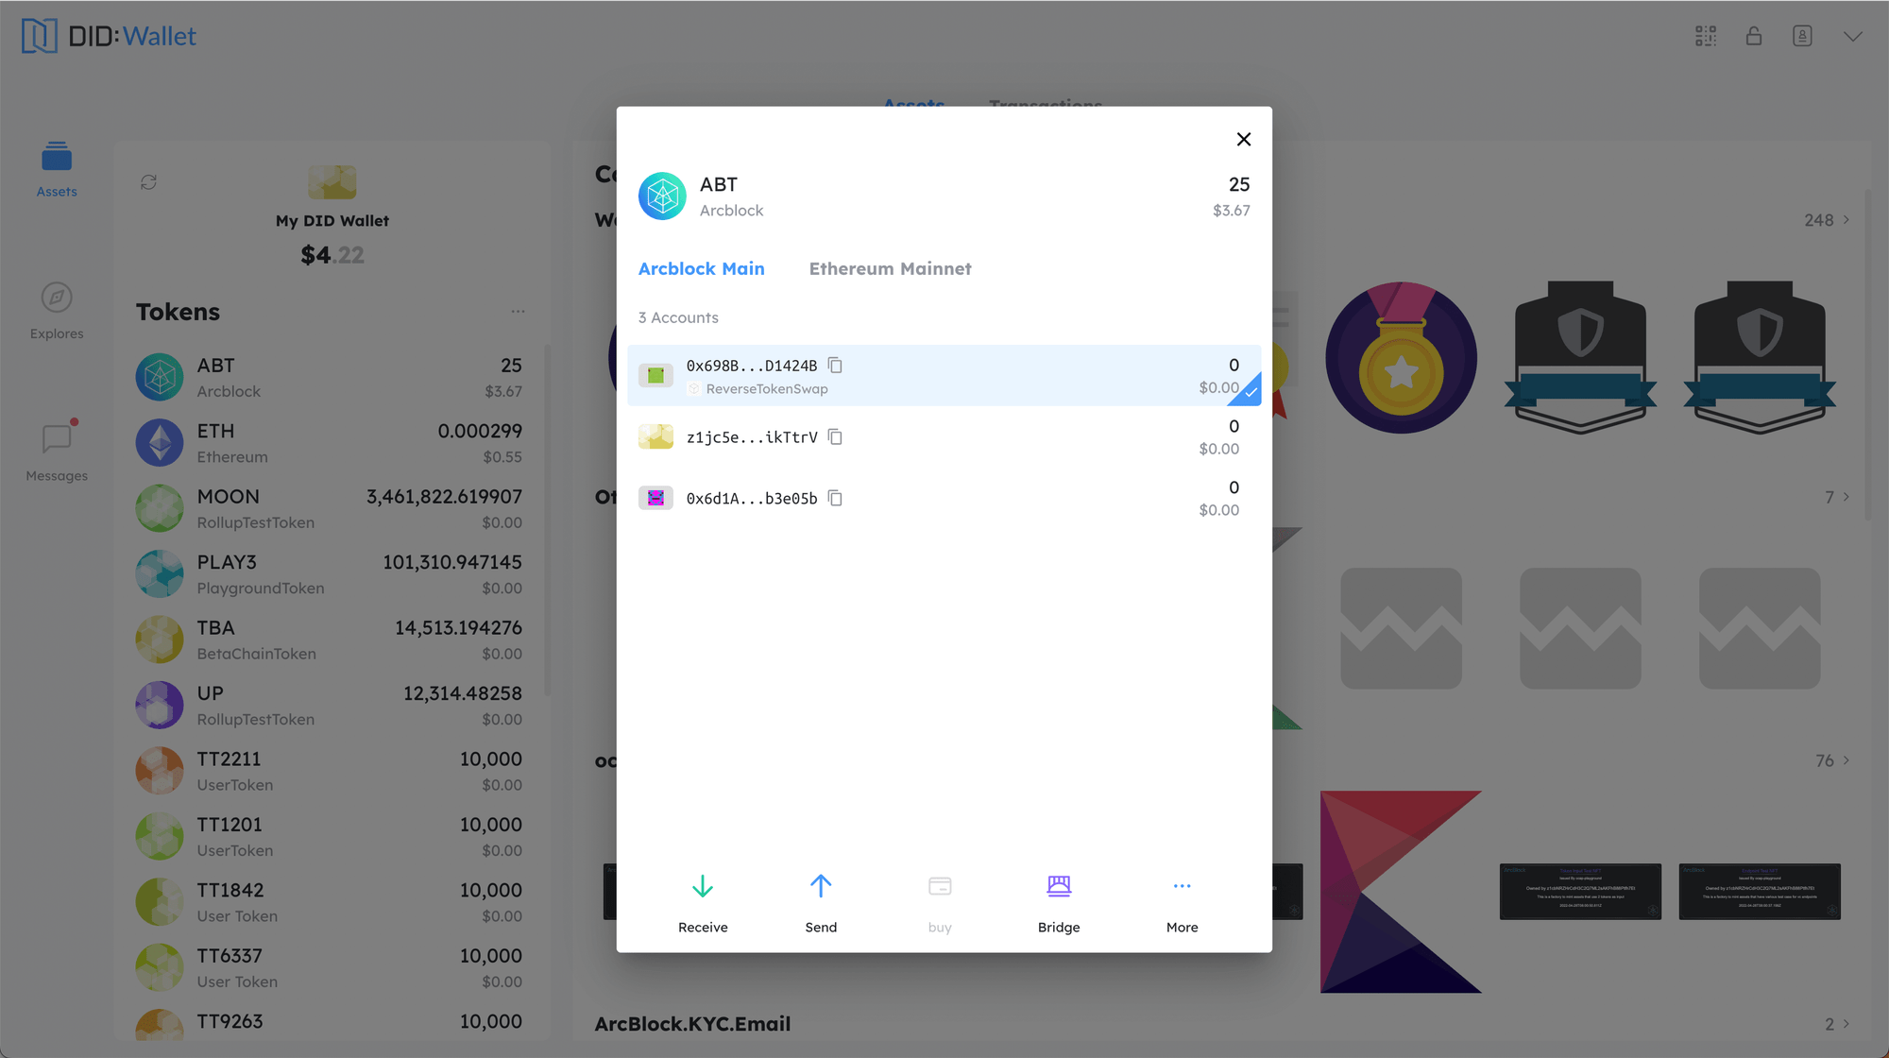Close the ABT token detail modal
This screenshot has width=1889, height=1058.
pos(1243,139)
